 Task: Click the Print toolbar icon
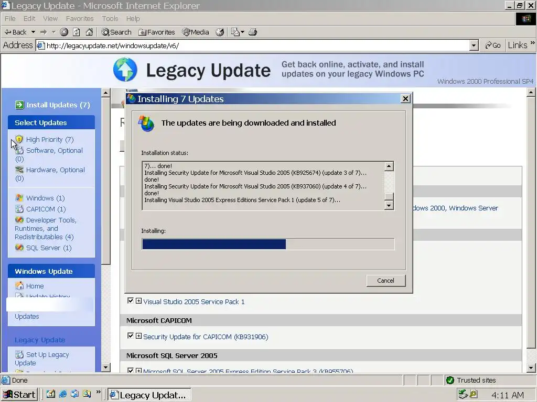253,32
